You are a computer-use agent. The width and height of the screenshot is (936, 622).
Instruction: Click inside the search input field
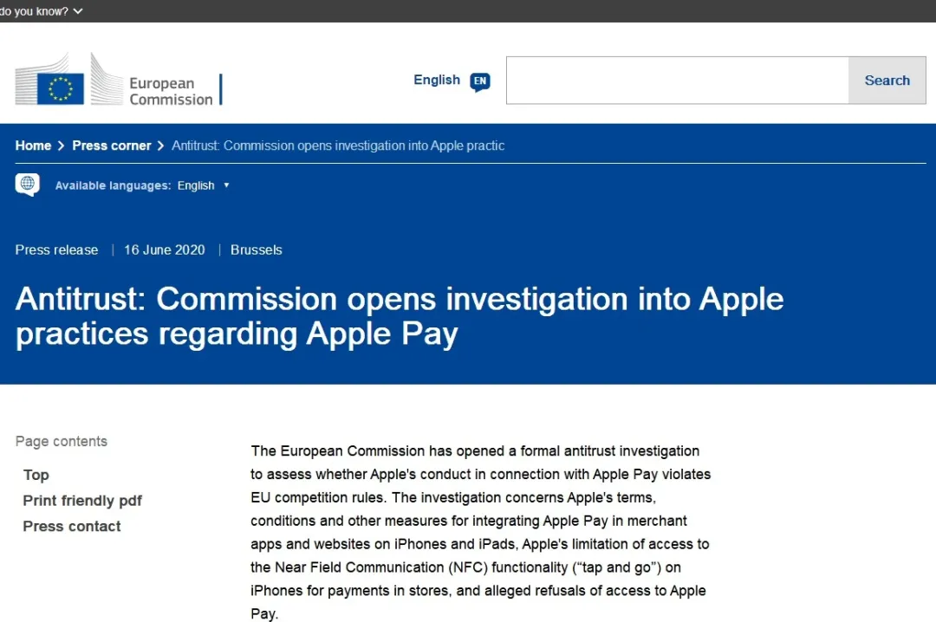coord(678,81)
